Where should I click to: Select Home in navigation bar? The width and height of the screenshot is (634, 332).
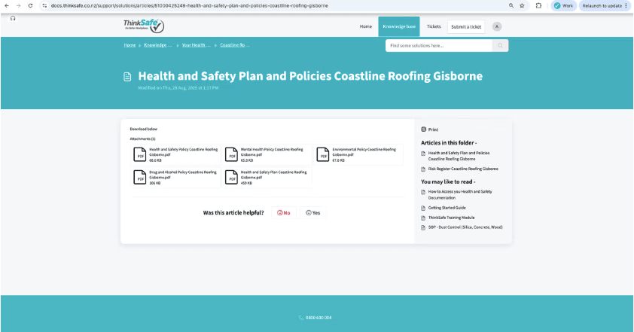(x=366, y=26)
